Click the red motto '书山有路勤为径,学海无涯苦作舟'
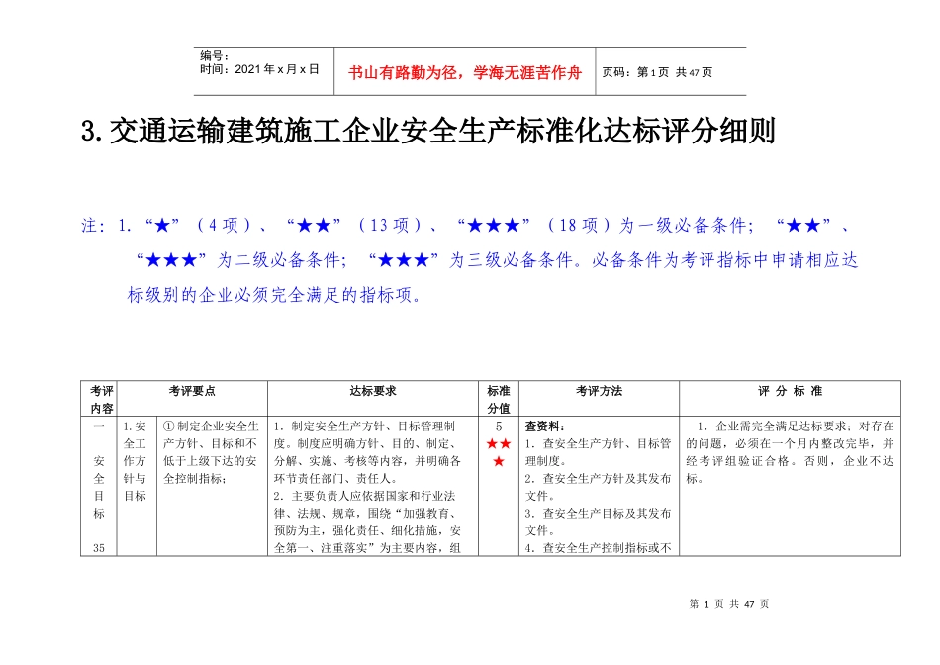 tap(465, 73)
